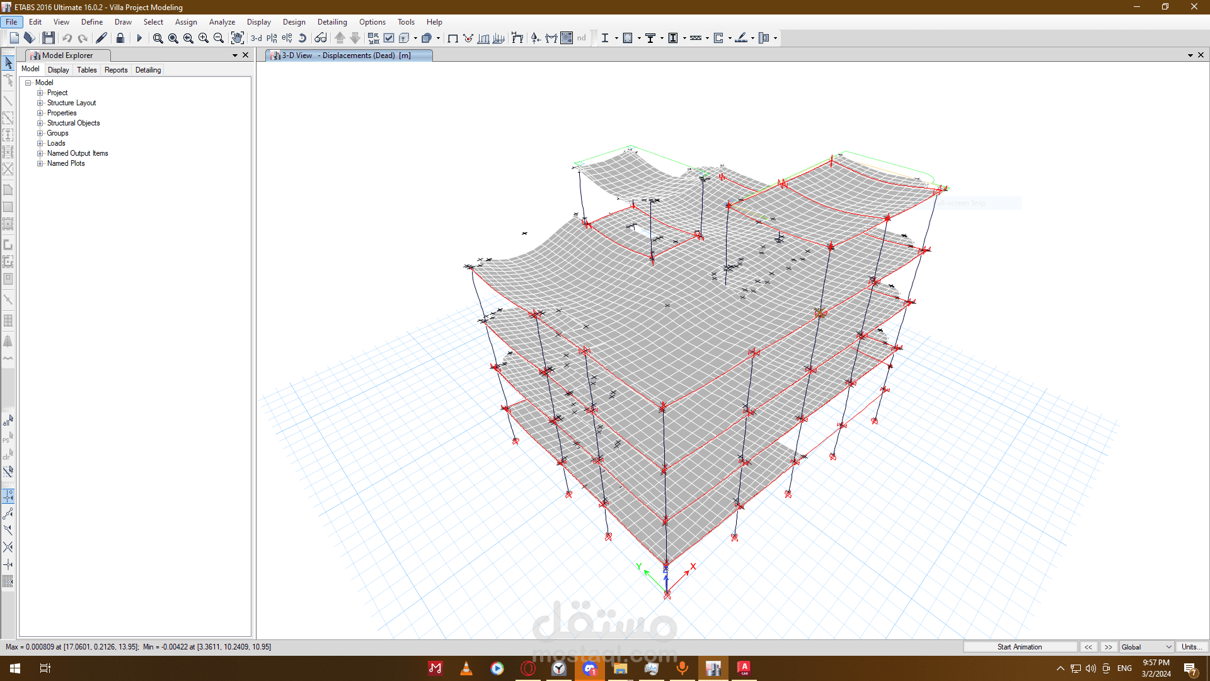Expand the Structure Layout node
This screenshot has width=1210, height=681.
(x=40, y=103)
